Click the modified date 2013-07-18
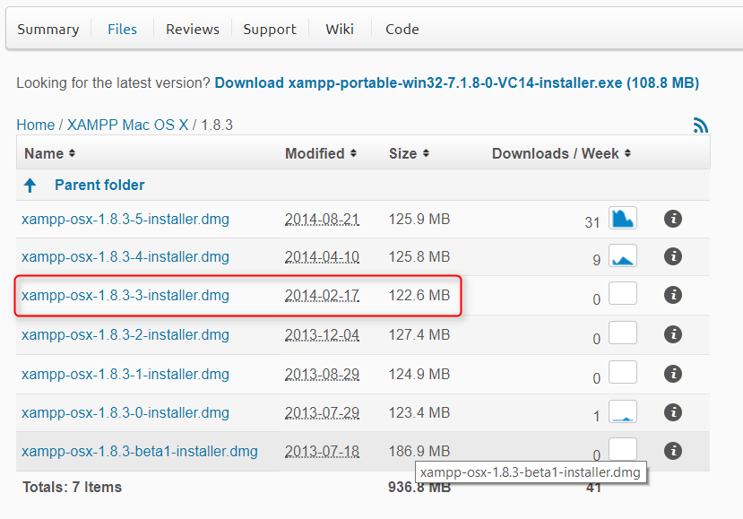Screen dimensions: 743x519 [322, 451]
